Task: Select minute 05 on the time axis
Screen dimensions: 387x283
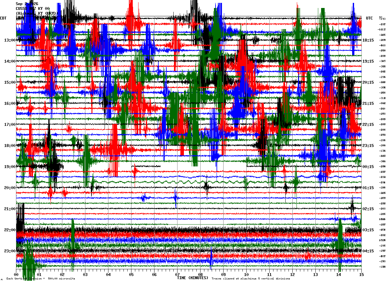Action: 131,274
